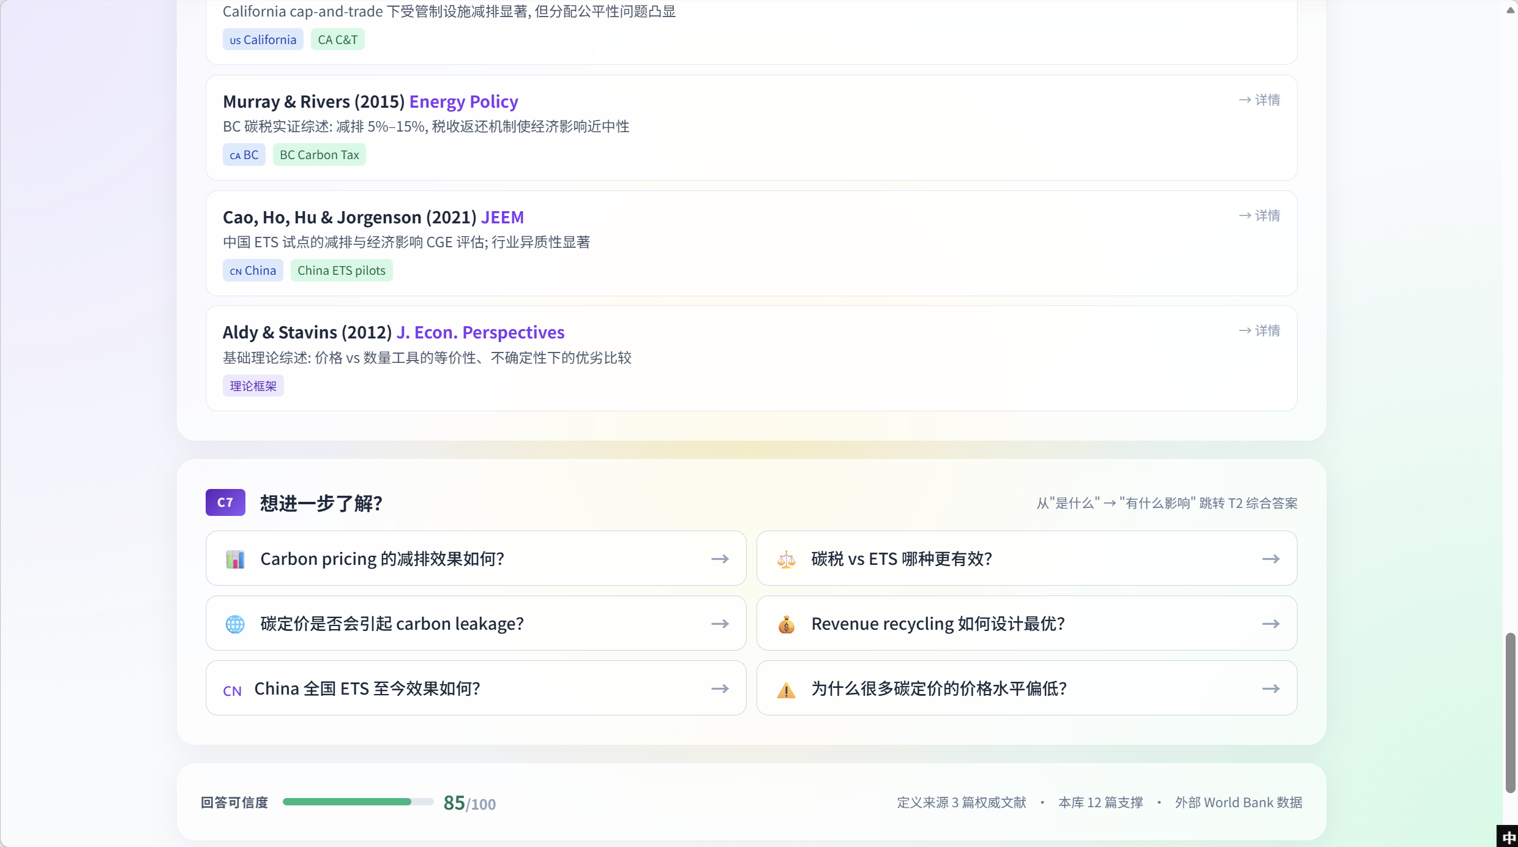Click the globe icon for carbon leakage question
Image resolution: width=1518 pixels, height=847 pixels.
(x=235, y=624)
